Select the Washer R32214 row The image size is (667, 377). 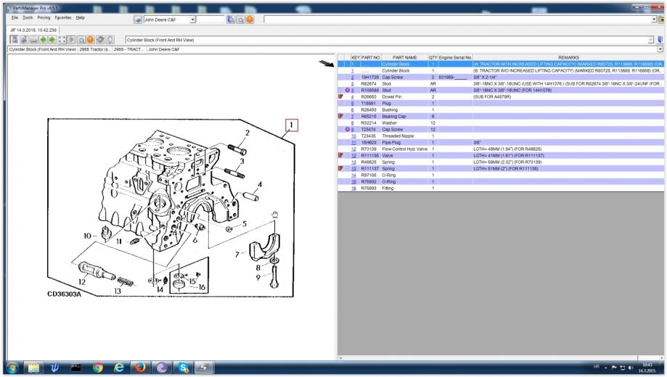tap(501, 123)
